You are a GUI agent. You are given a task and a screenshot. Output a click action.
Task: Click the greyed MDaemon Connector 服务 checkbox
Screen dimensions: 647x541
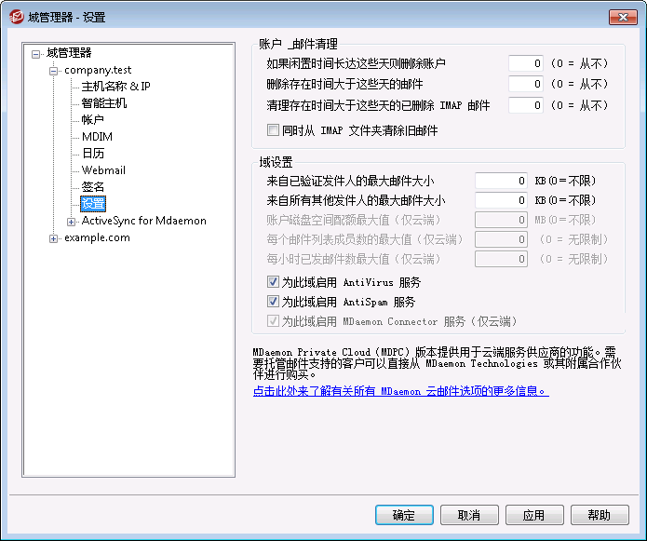[x=273, y=321]
